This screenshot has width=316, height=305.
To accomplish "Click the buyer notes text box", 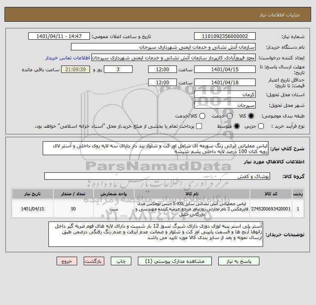I will pos(156,234).
